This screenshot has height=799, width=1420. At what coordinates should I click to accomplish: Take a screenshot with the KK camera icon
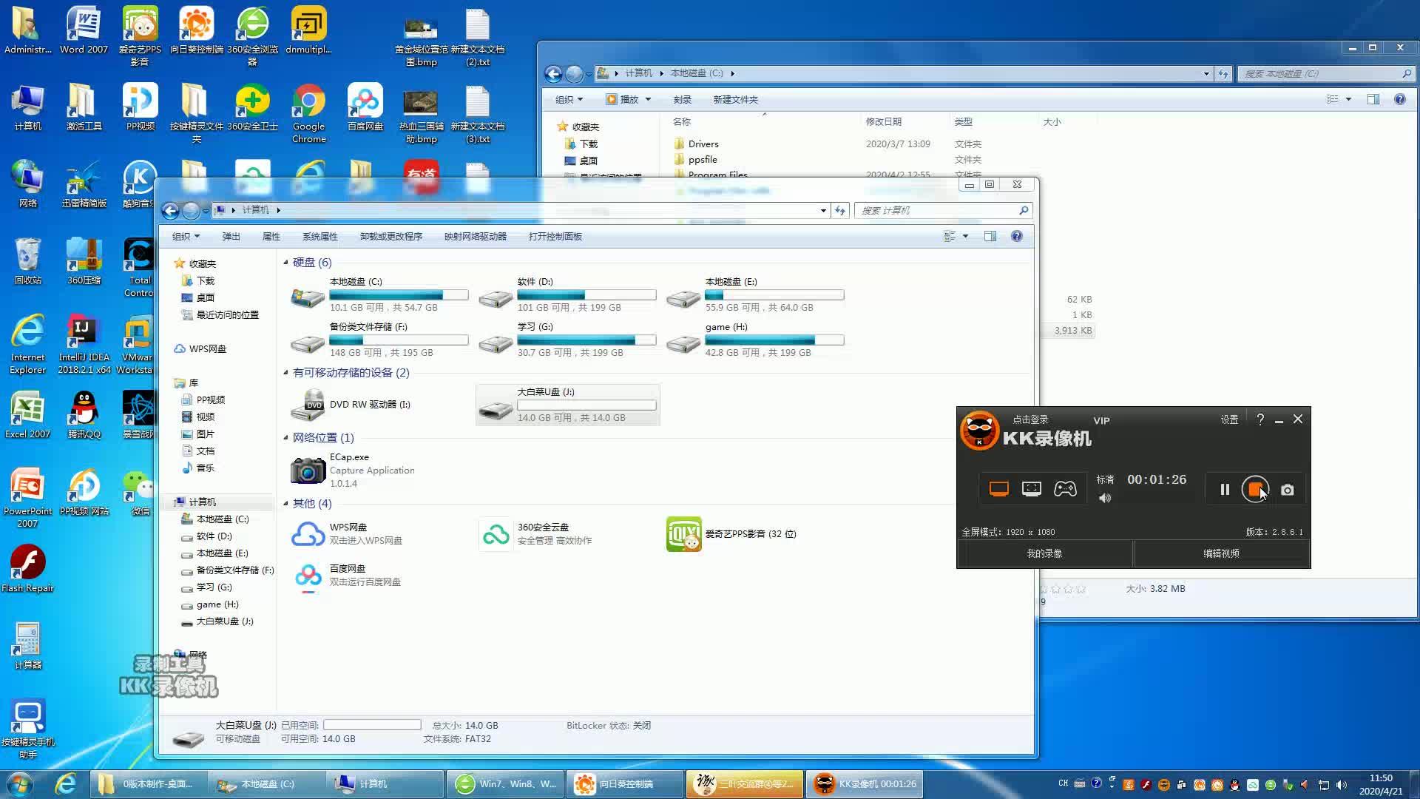(x=1288, y=490)
